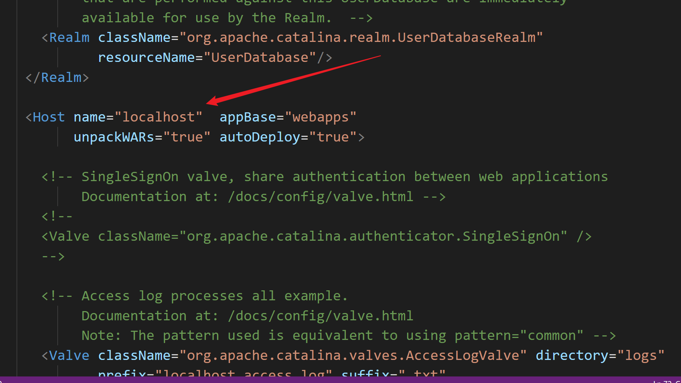Click the lone --> comment closer
Viewport: 681px width, 383px height.
(53, 256)
